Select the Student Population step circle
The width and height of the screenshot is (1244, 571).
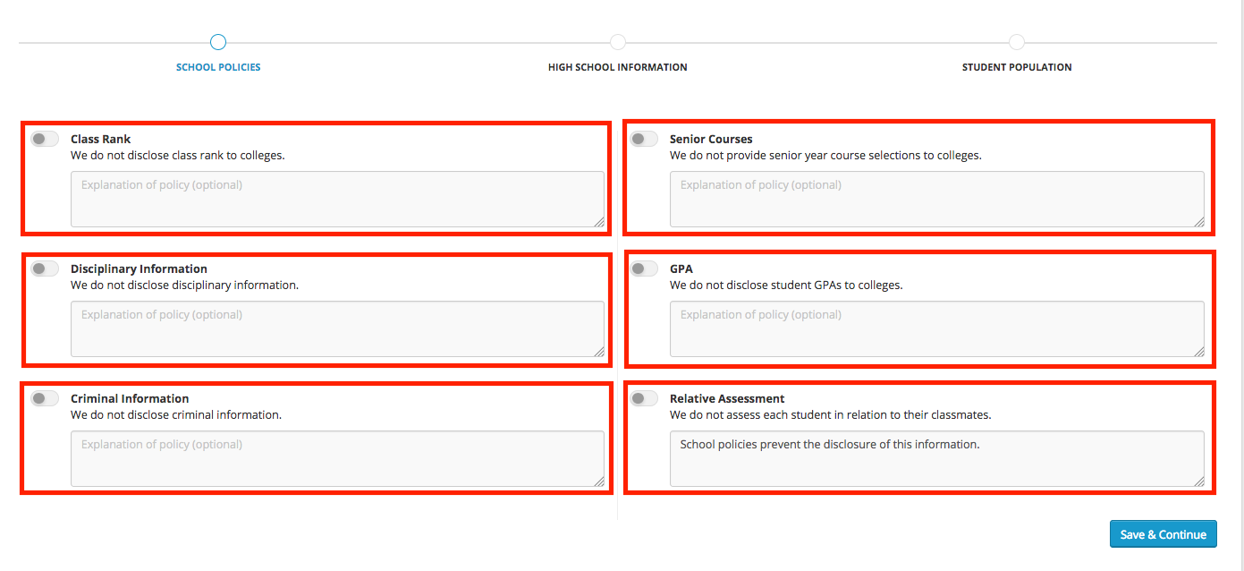point(1017,42)
